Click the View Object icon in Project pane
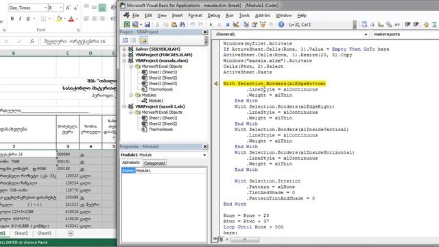 [x=134, y=40]
